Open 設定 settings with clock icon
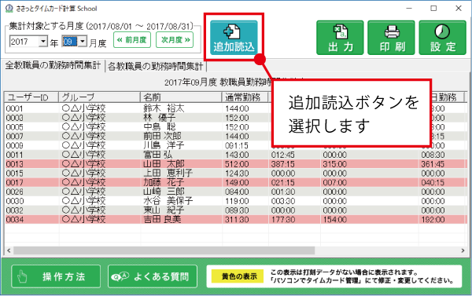The image size is (472, 296). pos(442,38)
